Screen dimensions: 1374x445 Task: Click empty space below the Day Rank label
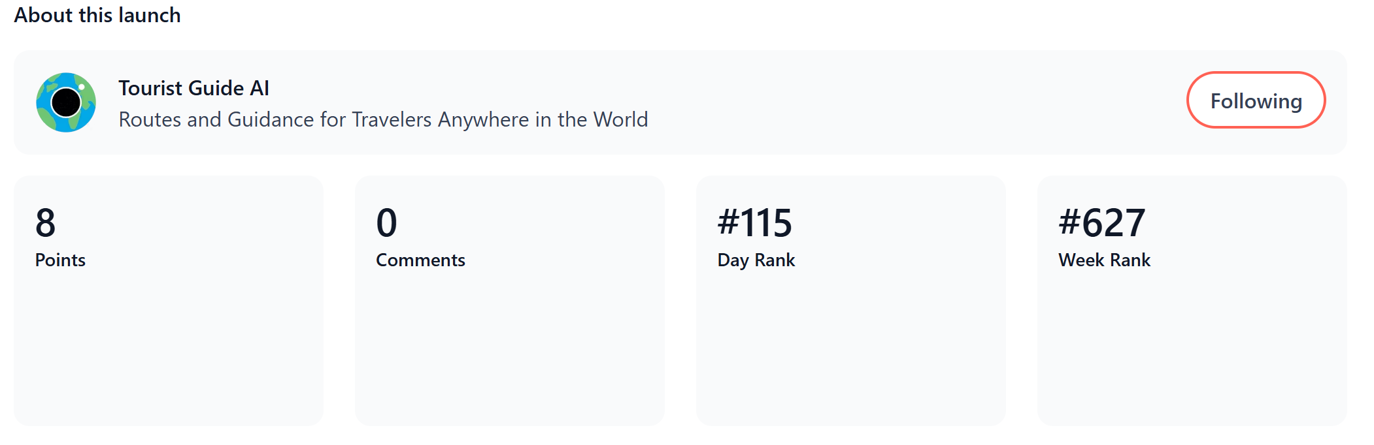(850, 346)
